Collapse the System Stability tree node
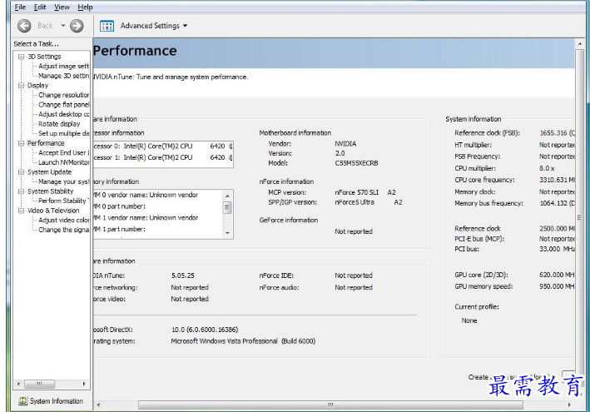The width and height of the screenshot is (590, 412). [x=21, y=191]
